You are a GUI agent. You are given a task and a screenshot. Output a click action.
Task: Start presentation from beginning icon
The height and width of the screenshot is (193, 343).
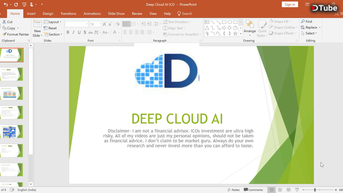(24, 4)
